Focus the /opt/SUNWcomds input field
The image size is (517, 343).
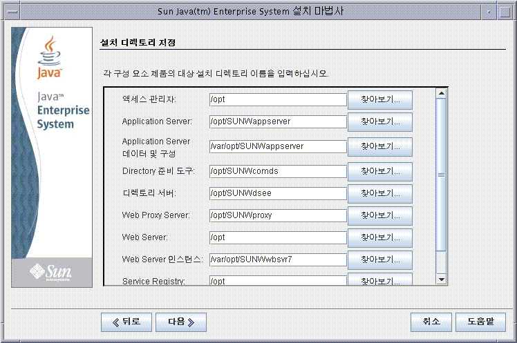point(278,171)
